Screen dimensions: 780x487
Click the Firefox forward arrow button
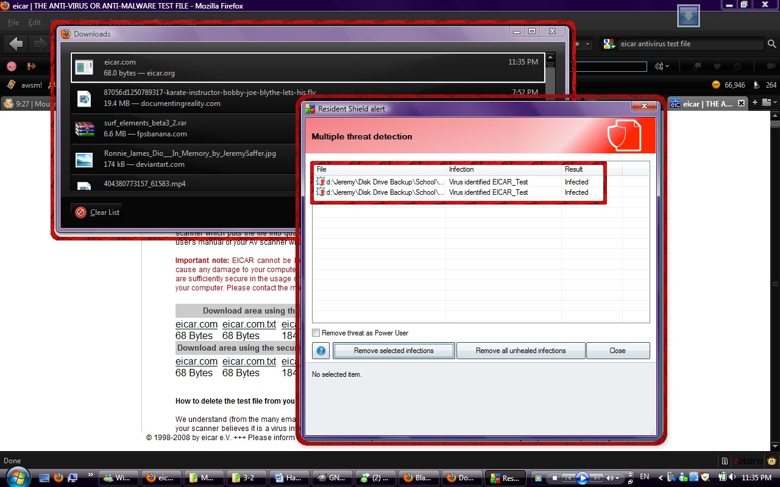pyautogui.click(x=40, y=44)
